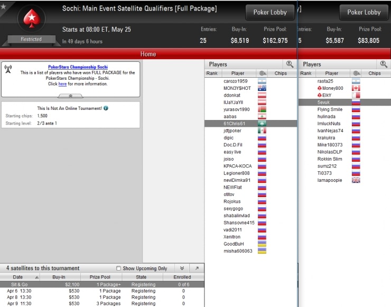
Task: Sort satellites by Prize Pool column
Action: [100, 277]
